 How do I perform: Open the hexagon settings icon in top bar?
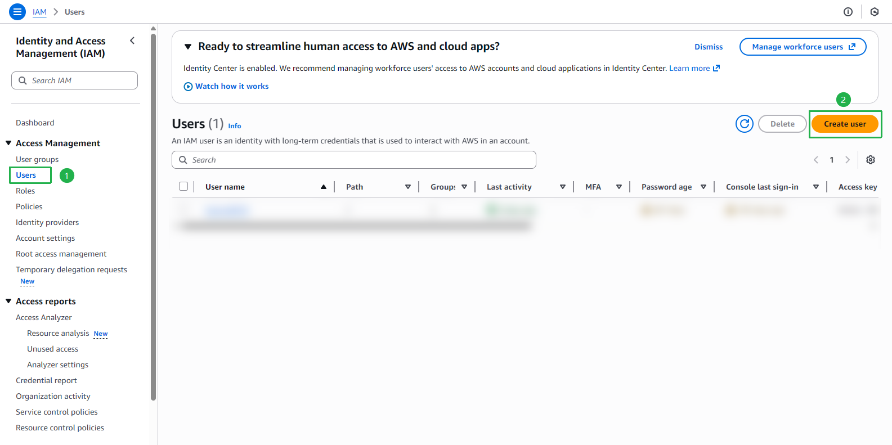point(875,12)
